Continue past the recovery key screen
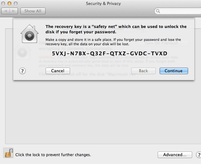The height and width of the screenshot is (164, 201). (x=174, y=71)
